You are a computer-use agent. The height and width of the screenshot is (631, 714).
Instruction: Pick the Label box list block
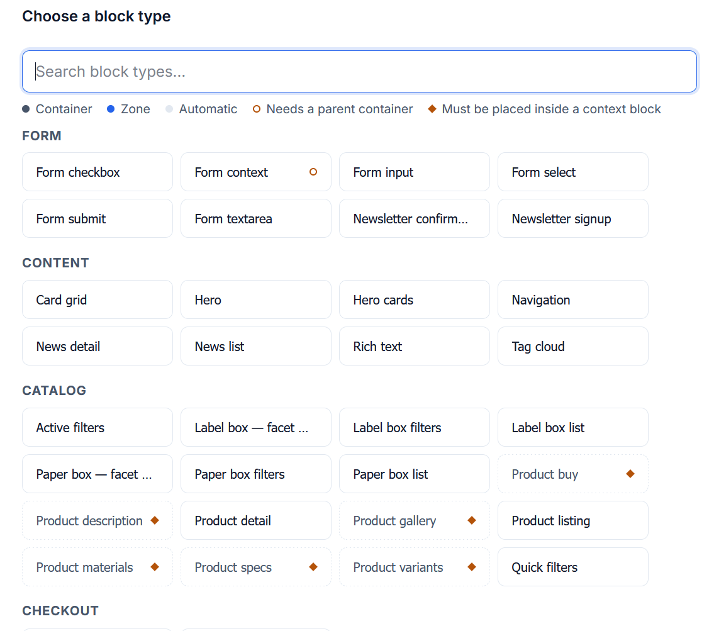pos(573,428)
